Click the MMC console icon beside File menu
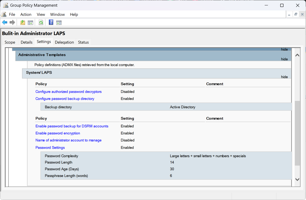Image resolution: width=306 pixels, height=200 pixels. pyautogui.click(x=4, y=14)
